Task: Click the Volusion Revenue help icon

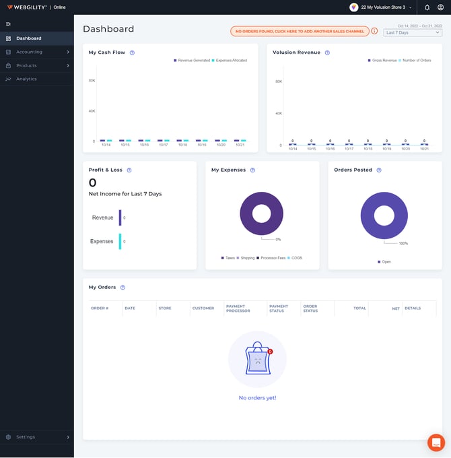Action: coord(327,53)
